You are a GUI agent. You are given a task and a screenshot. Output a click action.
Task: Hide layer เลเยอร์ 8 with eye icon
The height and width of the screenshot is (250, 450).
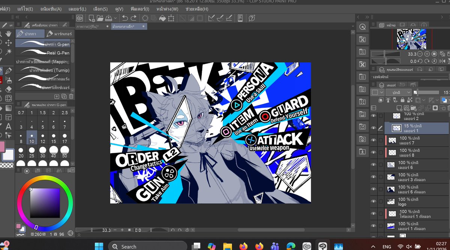[x=373, y=153]
